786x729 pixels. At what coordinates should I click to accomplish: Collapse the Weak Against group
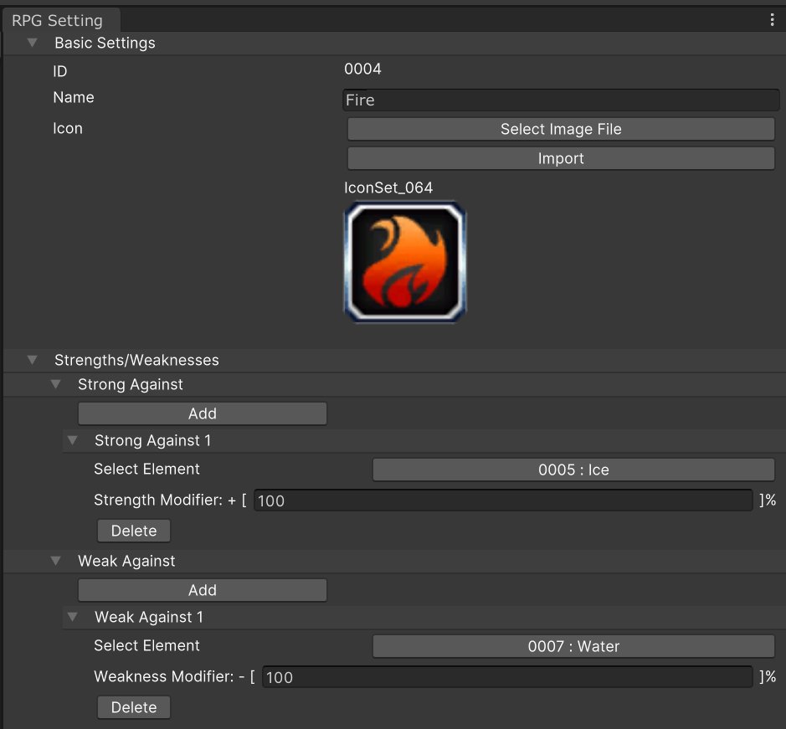[55, 561]
